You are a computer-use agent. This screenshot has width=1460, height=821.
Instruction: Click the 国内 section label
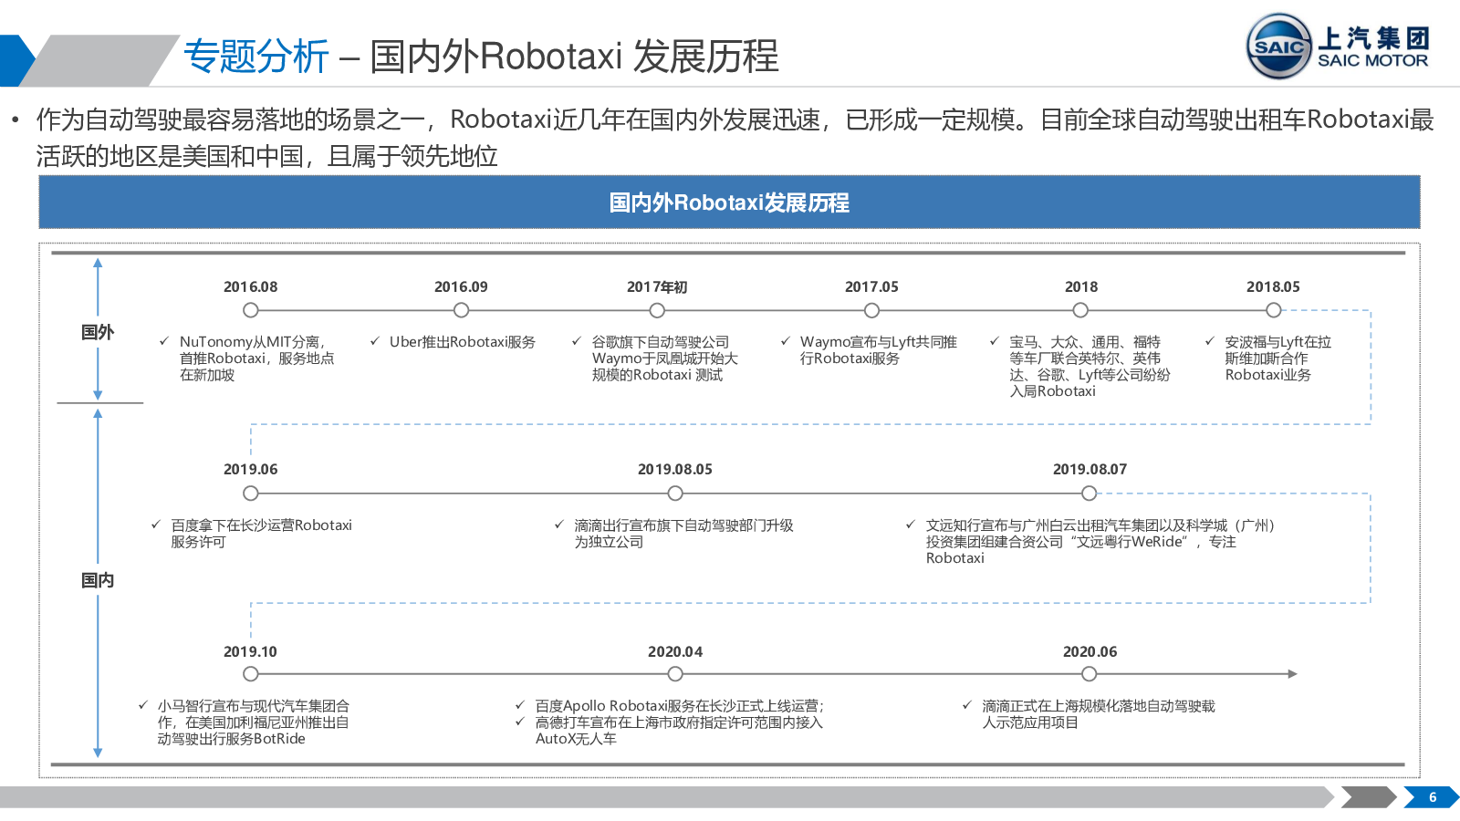[x=98, y=580]
